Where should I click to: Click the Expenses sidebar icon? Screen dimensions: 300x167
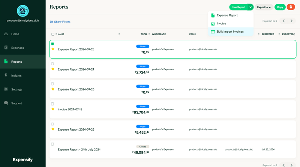pos(6,48)
